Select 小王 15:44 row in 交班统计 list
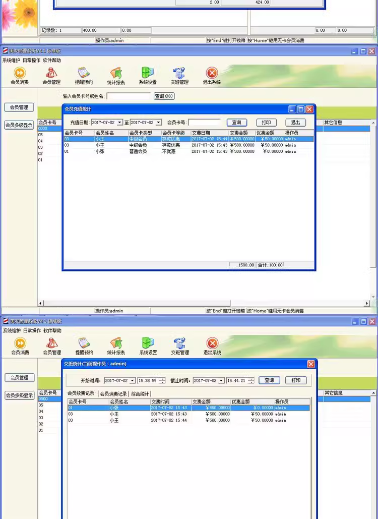 coord(189,420)
